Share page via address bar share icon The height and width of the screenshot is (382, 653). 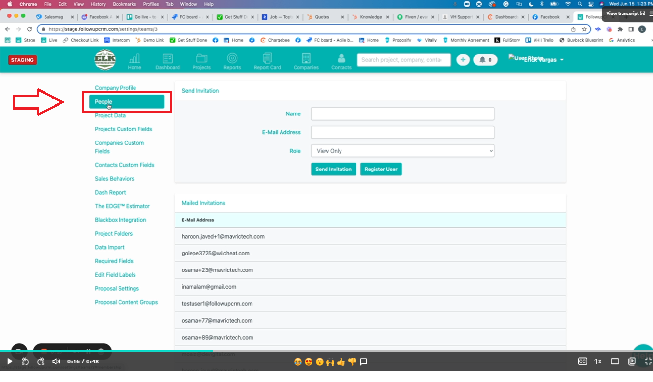tap(574, 29)
